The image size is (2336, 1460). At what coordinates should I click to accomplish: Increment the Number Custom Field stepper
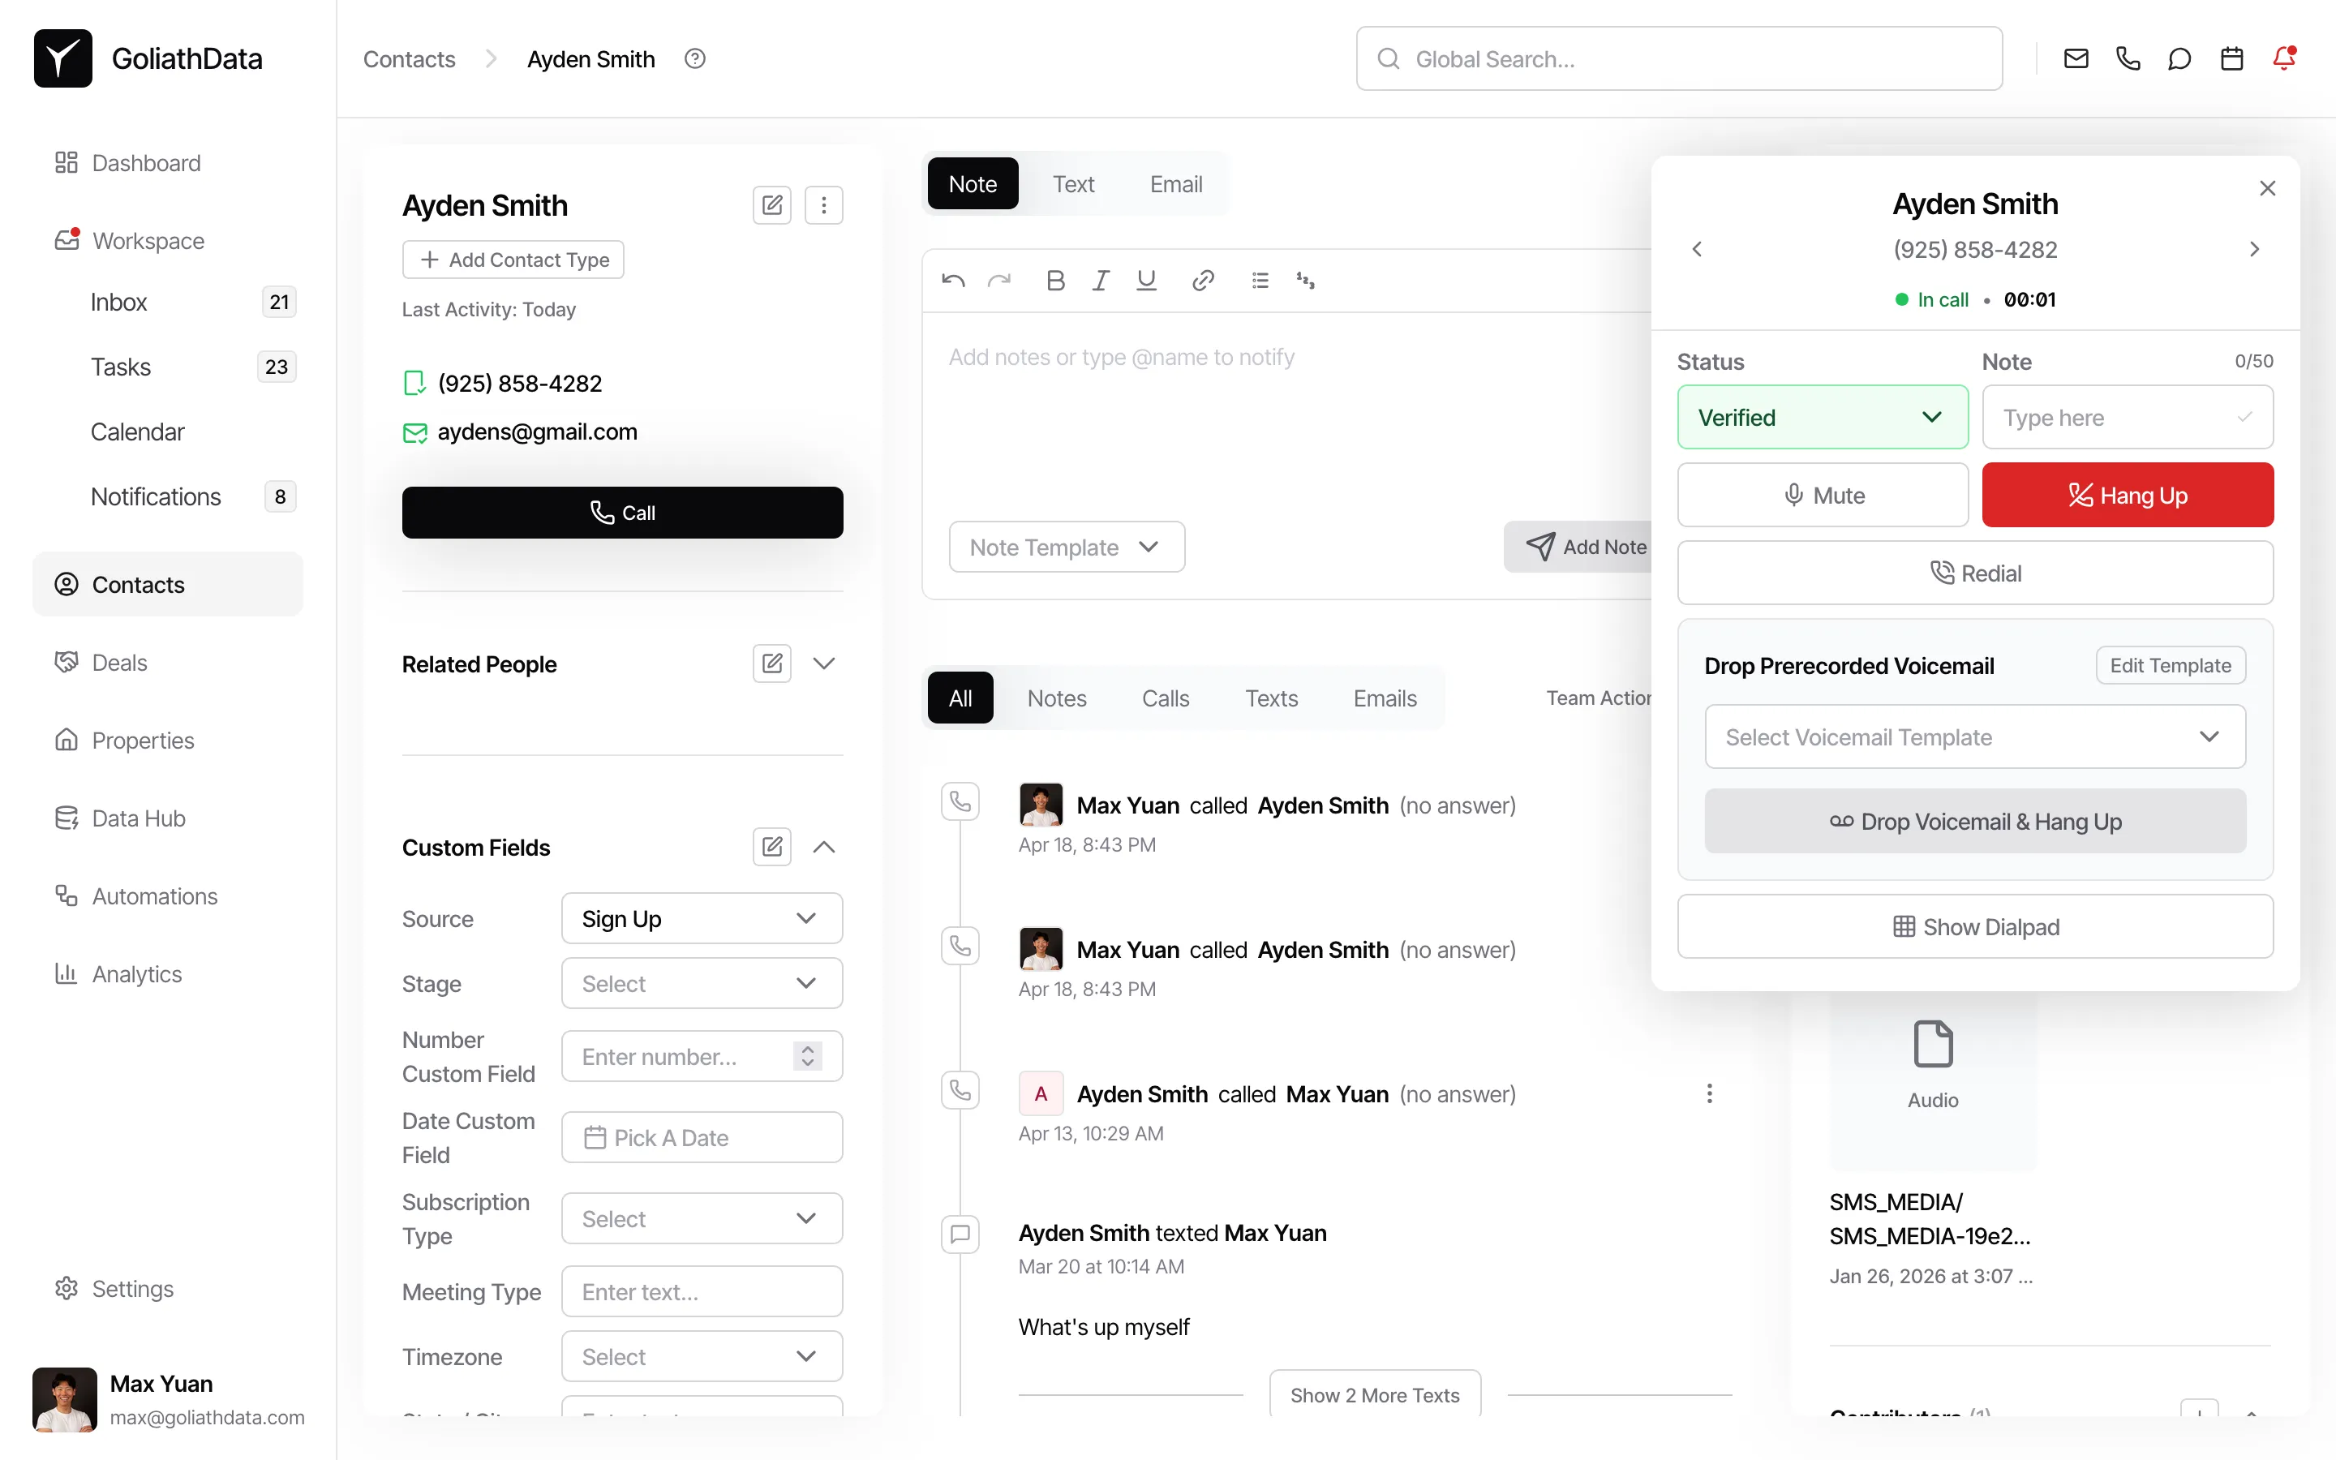click(x=808, y=1049)
